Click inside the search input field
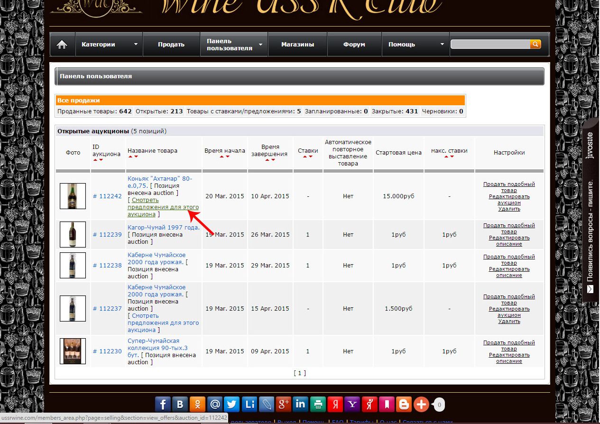 [x=490, y=44]
